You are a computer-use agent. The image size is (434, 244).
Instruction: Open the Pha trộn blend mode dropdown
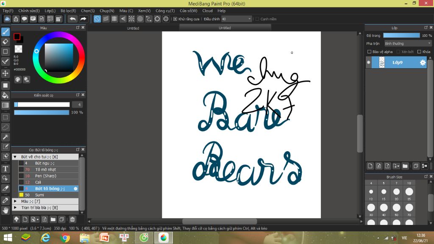click(408, 44)
